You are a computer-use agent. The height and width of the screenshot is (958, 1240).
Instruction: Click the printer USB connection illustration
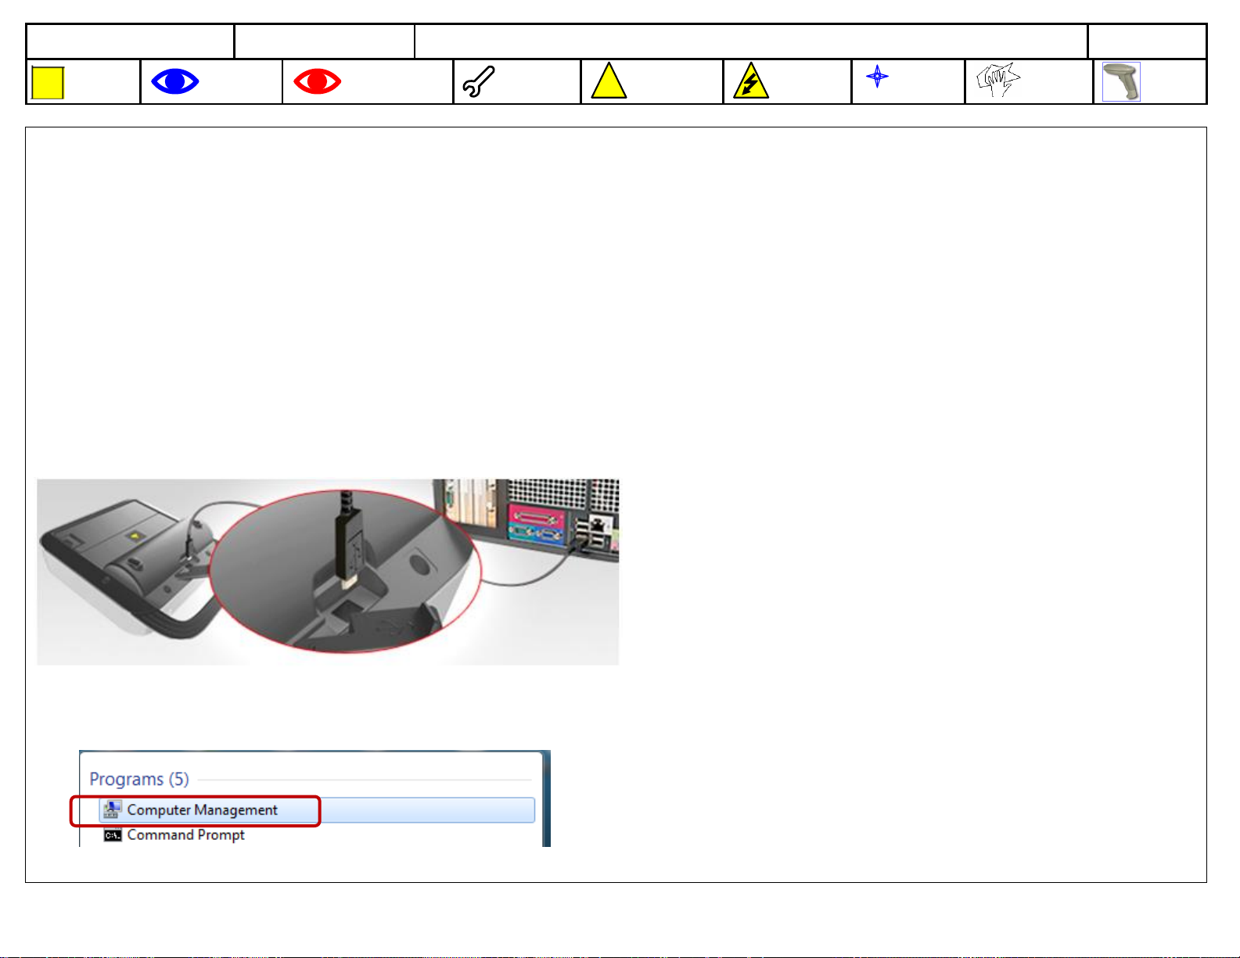[x=328, y=572]
